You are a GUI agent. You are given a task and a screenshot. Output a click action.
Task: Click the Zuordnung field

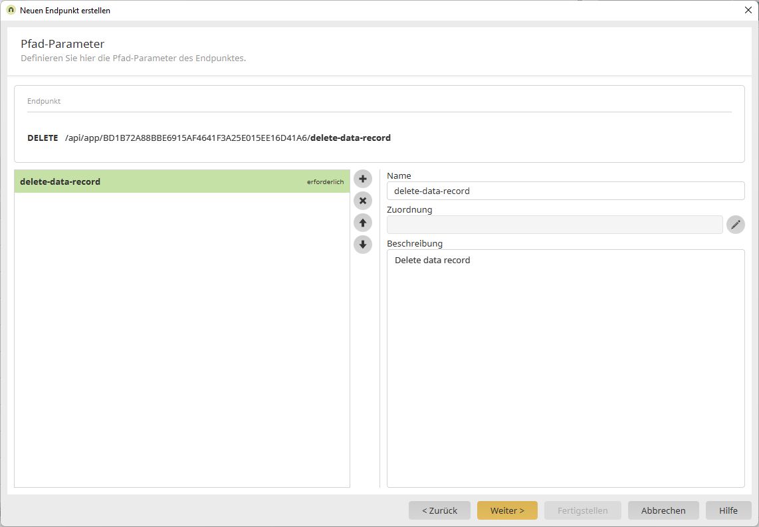[x=555, y=225]
